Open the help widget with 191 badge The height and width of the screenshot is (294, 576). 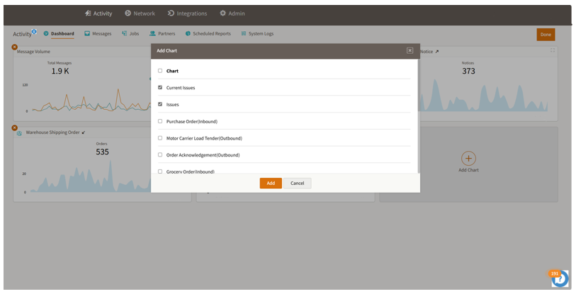[x=560, y=278]
